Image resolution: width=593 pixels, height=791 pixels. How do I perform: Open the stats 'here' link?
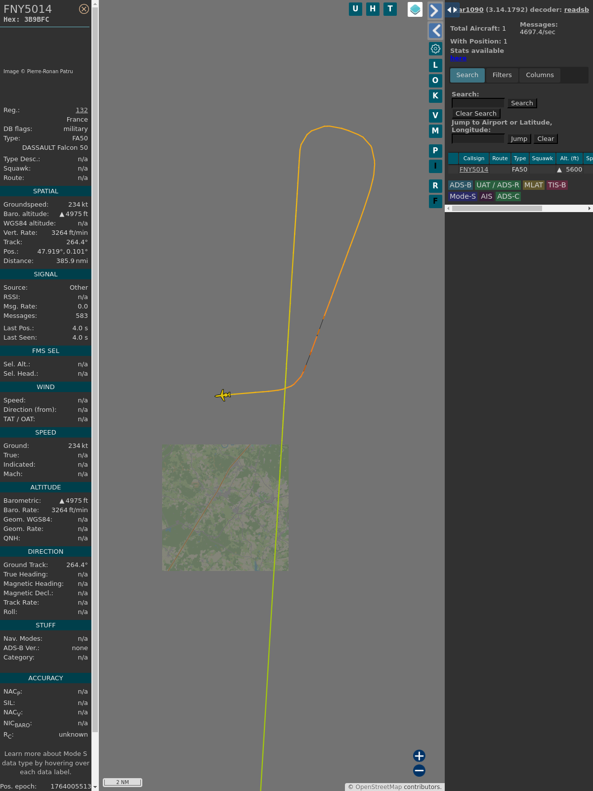(x=458, y=58)
